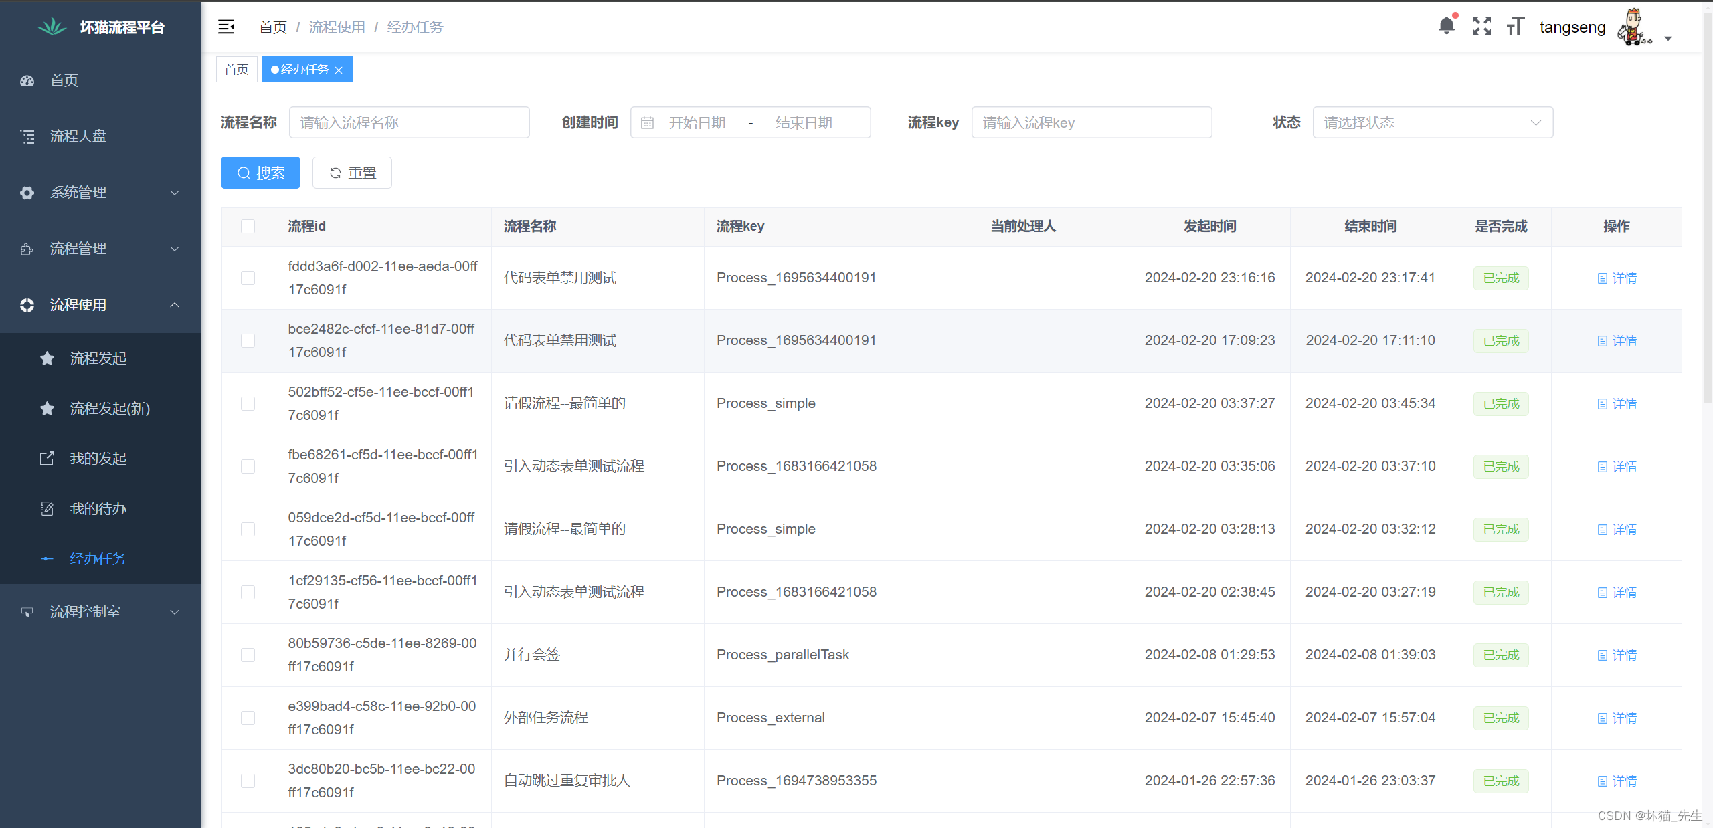Click the tangseng user avatar
Image resolution: width=1713 pixels, height=828 pixels.
(x=1633, y=27)
